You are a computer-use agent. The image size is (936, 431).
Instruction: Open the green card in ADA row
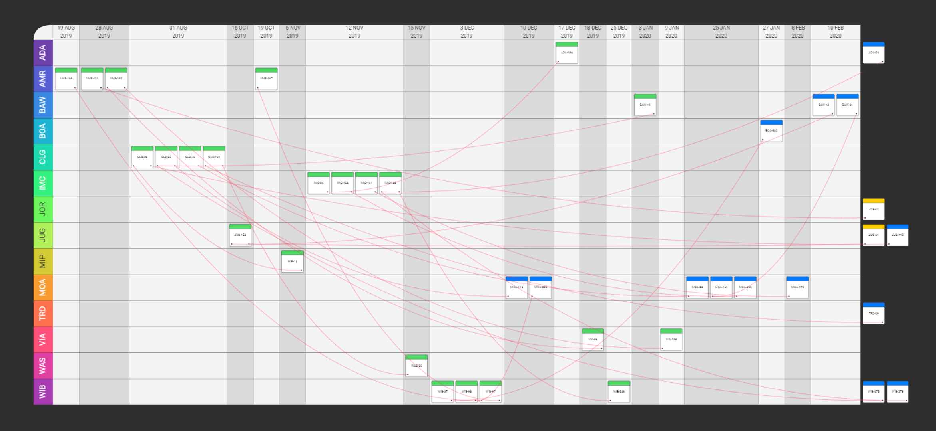(567, 53)
